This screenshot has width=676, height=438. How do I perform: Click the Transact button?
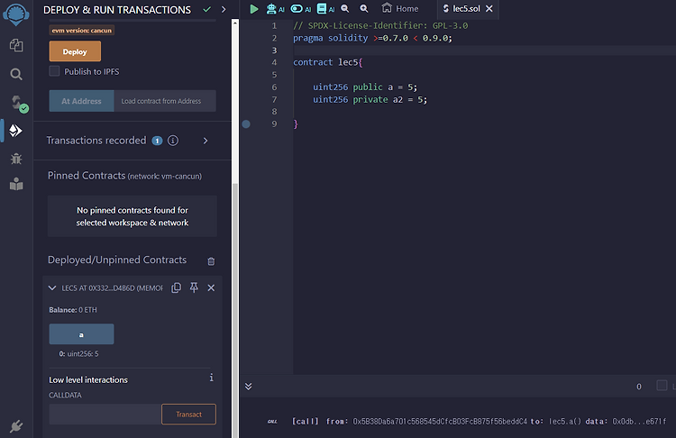point(189,415)
